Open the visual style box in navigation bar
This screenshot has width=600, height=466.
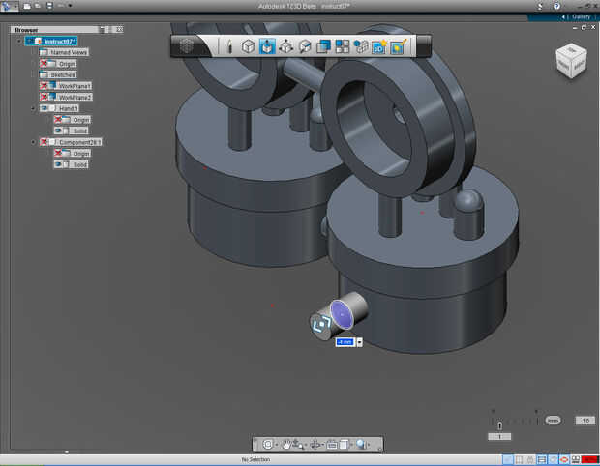tap(344, 444)
